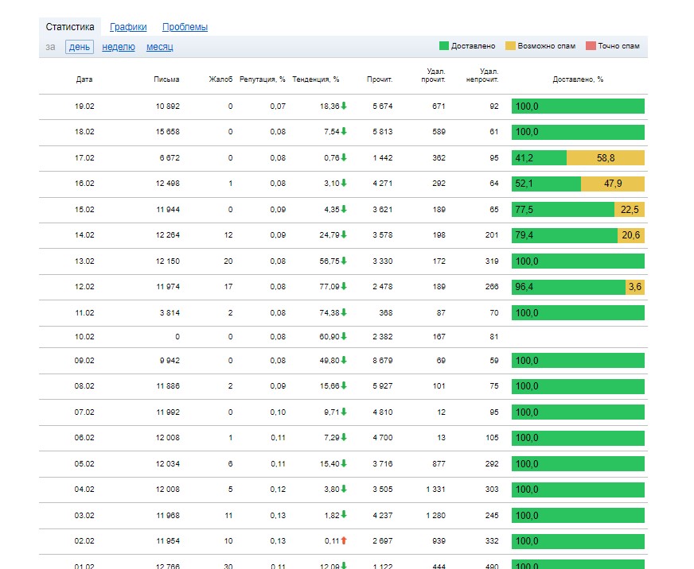
Task: Click the red Точно спам legend swatch
Action: click(591, 45)
